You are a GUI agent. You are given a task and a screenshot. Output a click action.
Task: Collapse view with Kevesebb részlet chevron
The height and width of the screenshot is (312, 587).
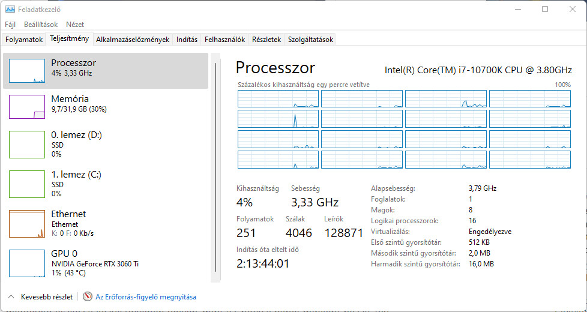click(x=11, y=297)
